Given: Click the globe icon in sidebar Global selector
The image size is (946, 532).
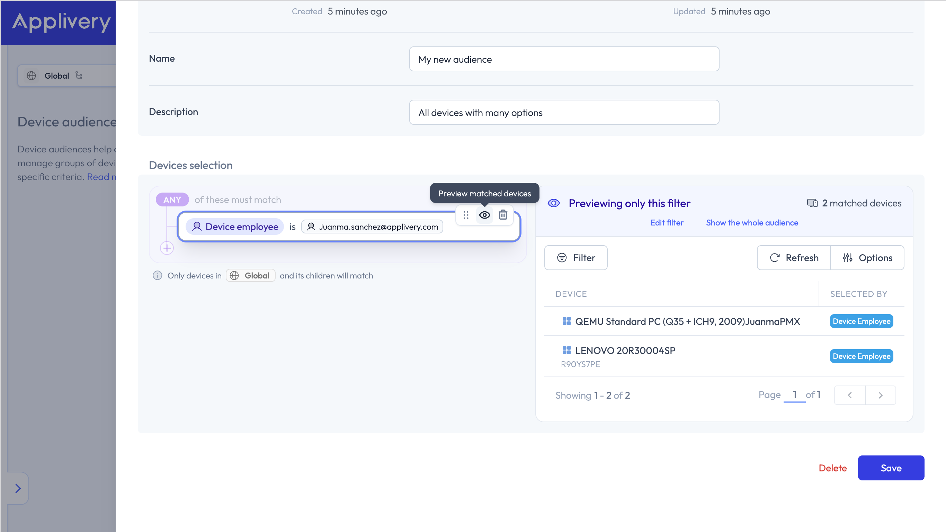Looking at the screenshot, I should pos(31,76).
